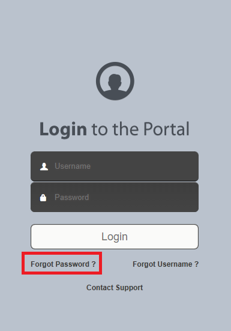The height and width of the screenshot is (331, 231).
Task: Click the word "Support" in Contact Support
Action: (129, 288)
